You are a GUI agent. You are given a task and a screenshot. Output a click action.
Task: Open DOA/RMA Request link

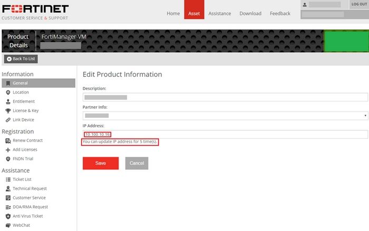coord(30,207)
